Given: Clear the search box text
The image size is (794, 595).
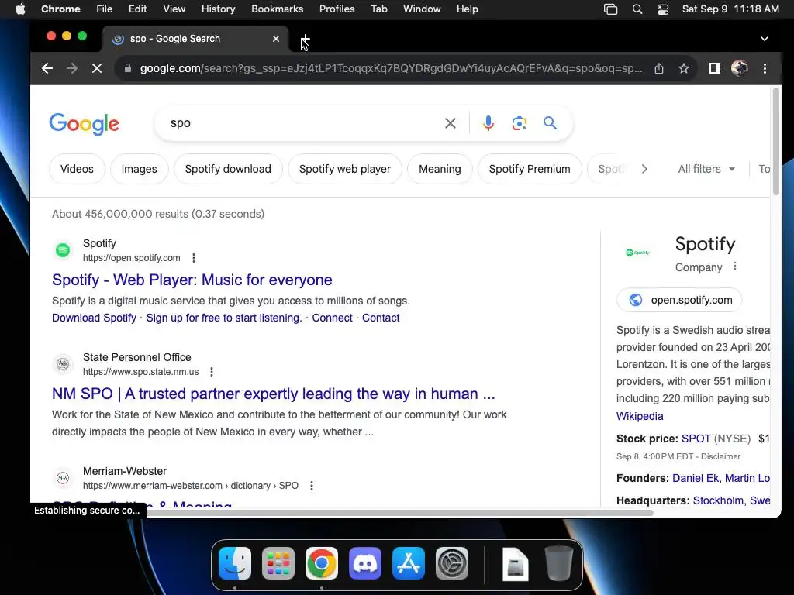Looking at the screenshot, I should 451,123.
